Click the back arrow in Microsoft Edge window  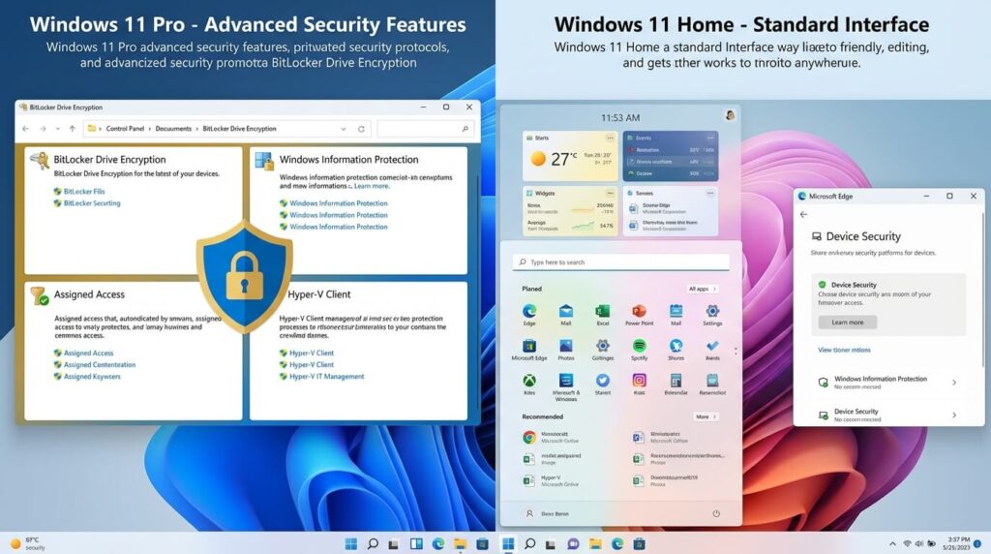click(x=803, y=214)
